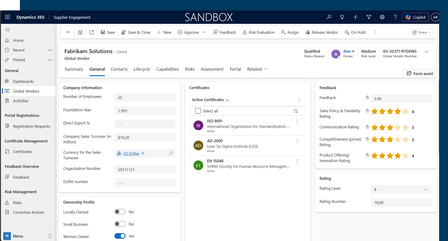Open the Assessment tab
The width and height of the screenshot is (448, 241).
(x=212, y=69)
